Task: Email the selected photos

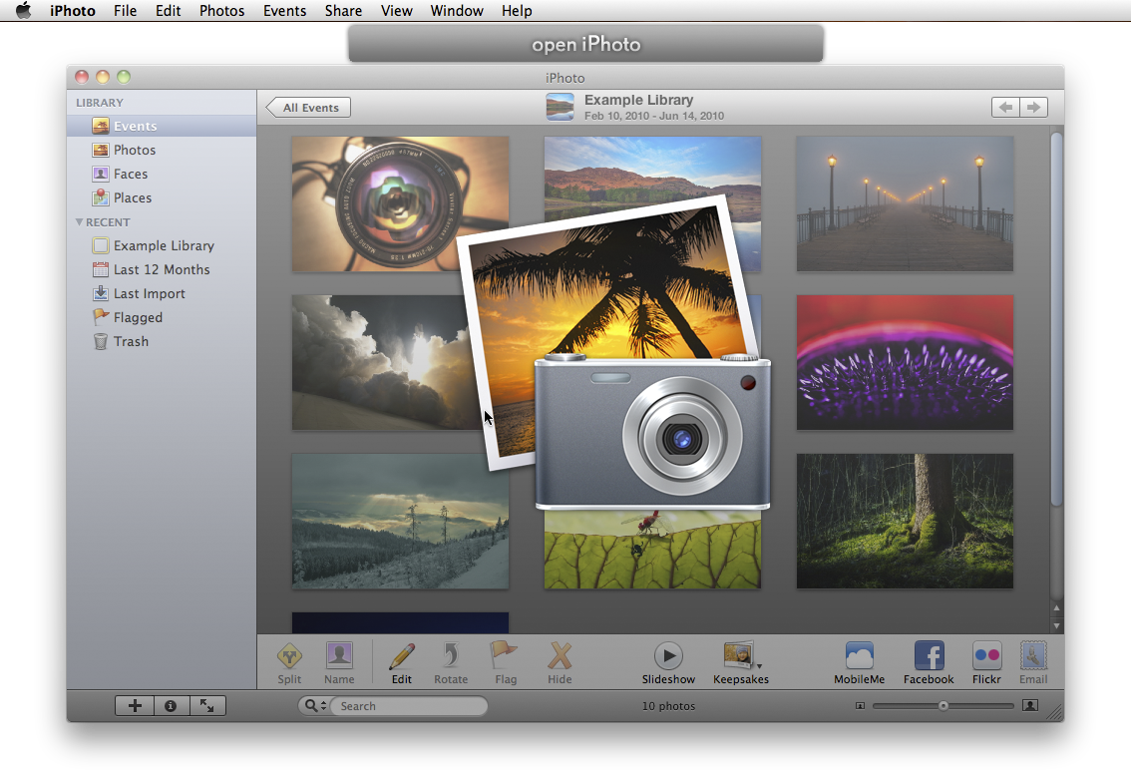Action: point(1033,663)
